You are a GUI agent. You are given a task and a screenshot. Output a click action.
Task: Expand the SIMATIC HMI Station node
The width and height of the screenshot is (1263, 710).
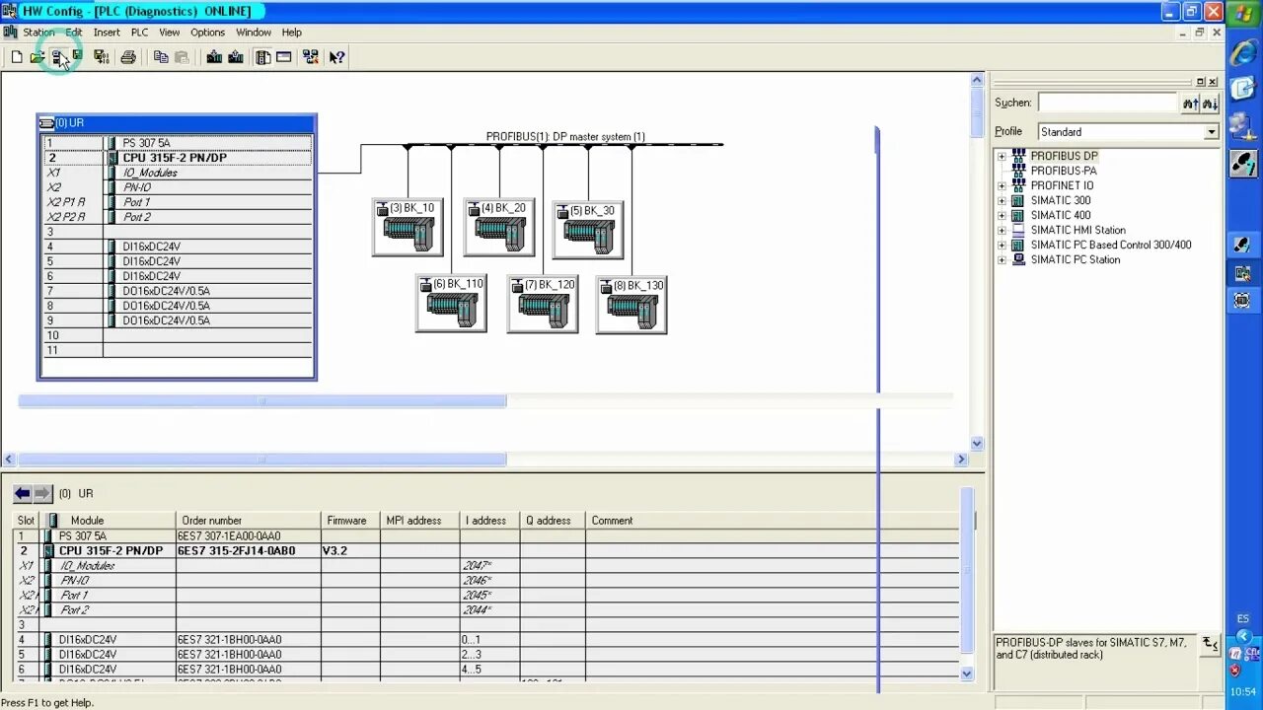[1002, 230]
